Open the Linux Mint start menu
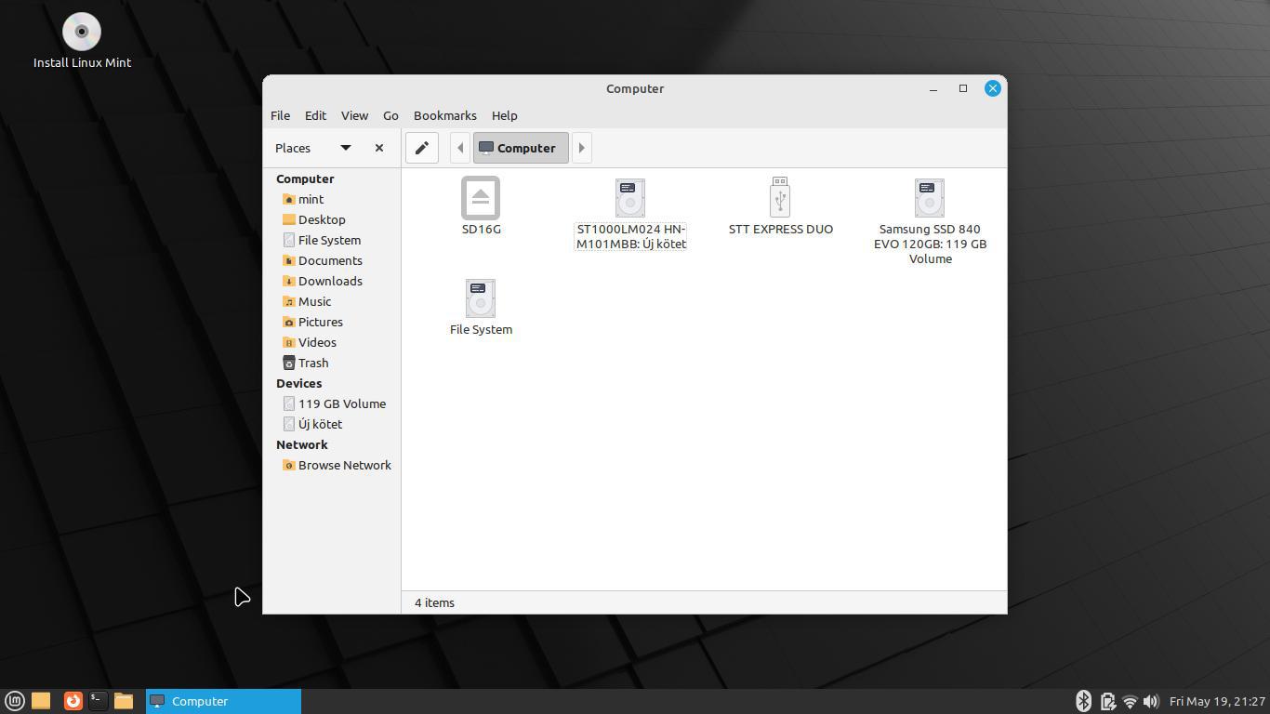Screen dimensions: 1270x714 pos(15,701)
